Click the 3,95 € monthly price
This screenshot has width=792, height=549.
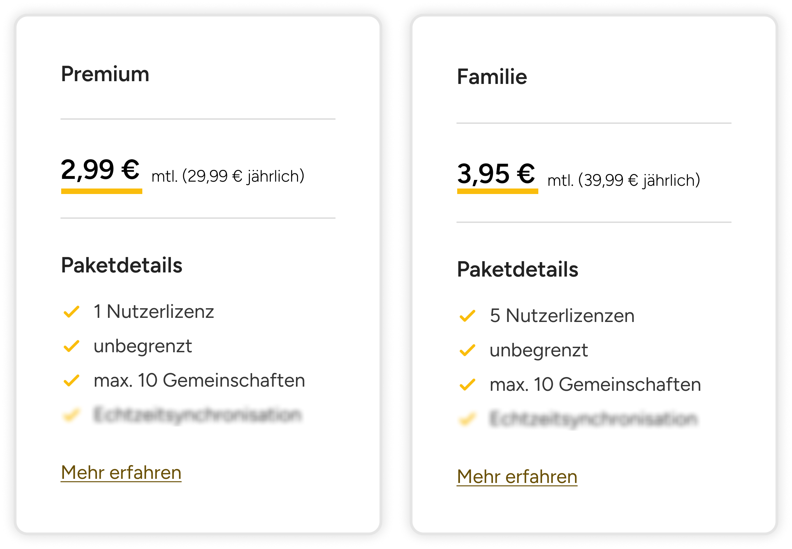[x=496, y=174]
